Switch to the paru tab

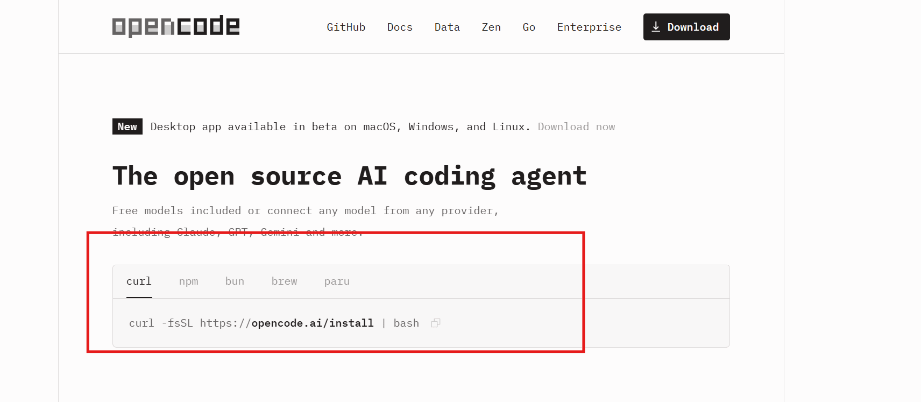[337, 281]
